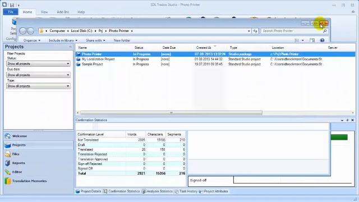This screenshot has height=202, width=359.
Task: Open the Status filter dropdown
Action: [x=38, y=63]
